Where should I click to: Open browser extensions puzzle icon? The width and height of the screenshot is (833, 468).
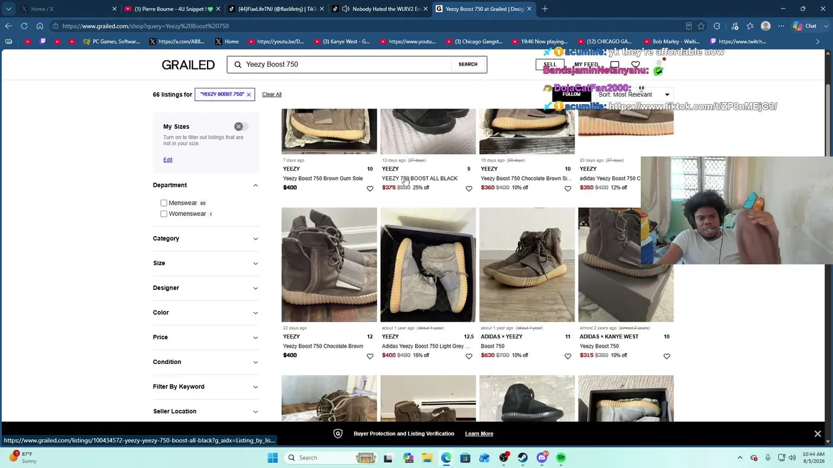717,26
